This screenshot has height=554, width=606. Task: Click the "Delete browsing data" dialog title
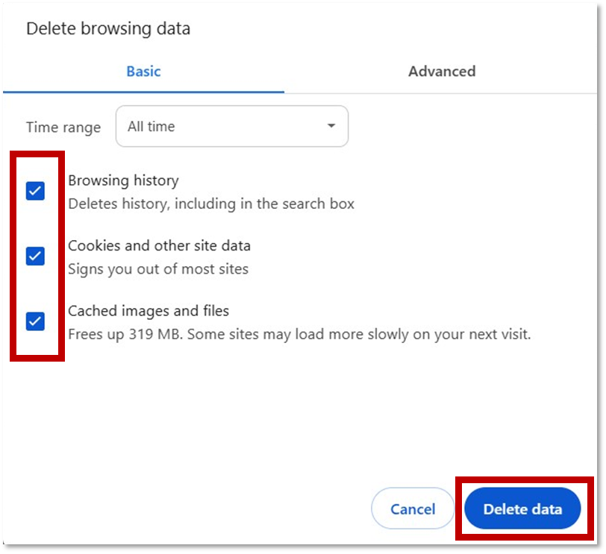tap(108, 29)
